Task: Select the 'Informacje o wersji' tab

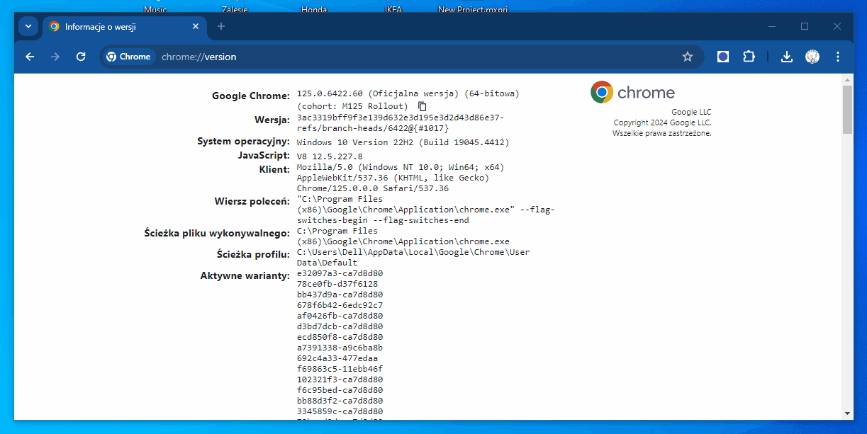Action: [x=113, y=26]
